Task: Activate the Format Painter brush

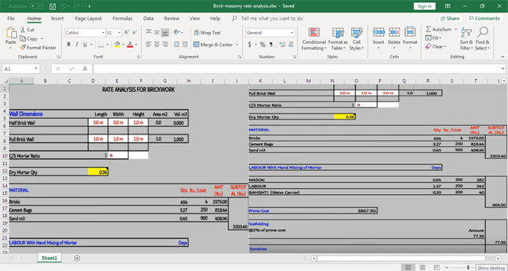Action: pyautogui.click(x=22, y=47)
